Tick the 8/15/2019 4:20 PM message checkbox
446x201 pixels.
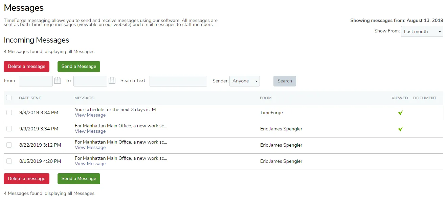coord(9,161)
